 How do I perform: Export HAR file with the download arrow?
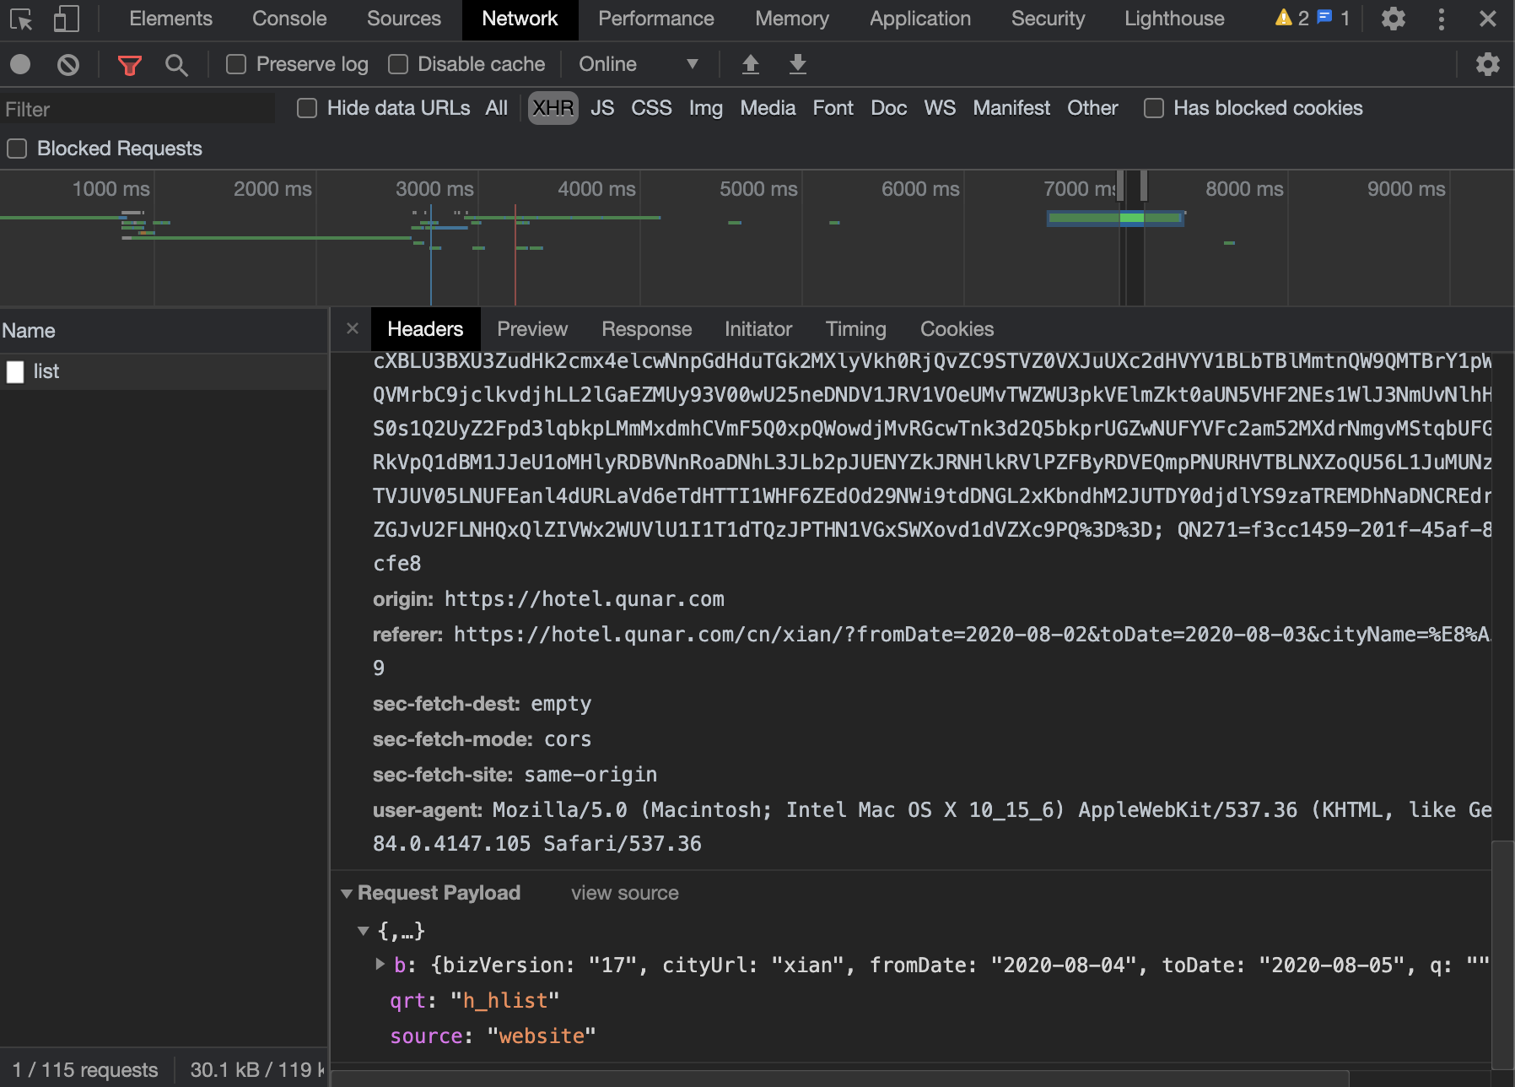pos(797,64)
